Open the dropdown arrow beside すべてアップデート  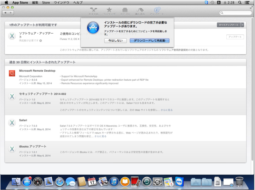click(x=242, y=25)
